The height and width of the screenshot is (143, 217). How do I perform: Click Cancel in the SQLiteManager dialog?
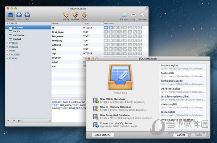pyautogui.click(x=181, y=135)
